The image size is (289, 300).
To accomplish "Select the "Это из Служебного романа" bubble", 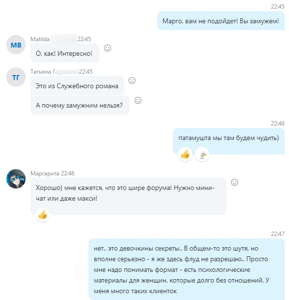I will [x=77, y=85].
